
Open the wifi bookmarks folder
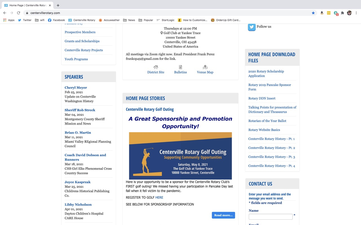39,20
